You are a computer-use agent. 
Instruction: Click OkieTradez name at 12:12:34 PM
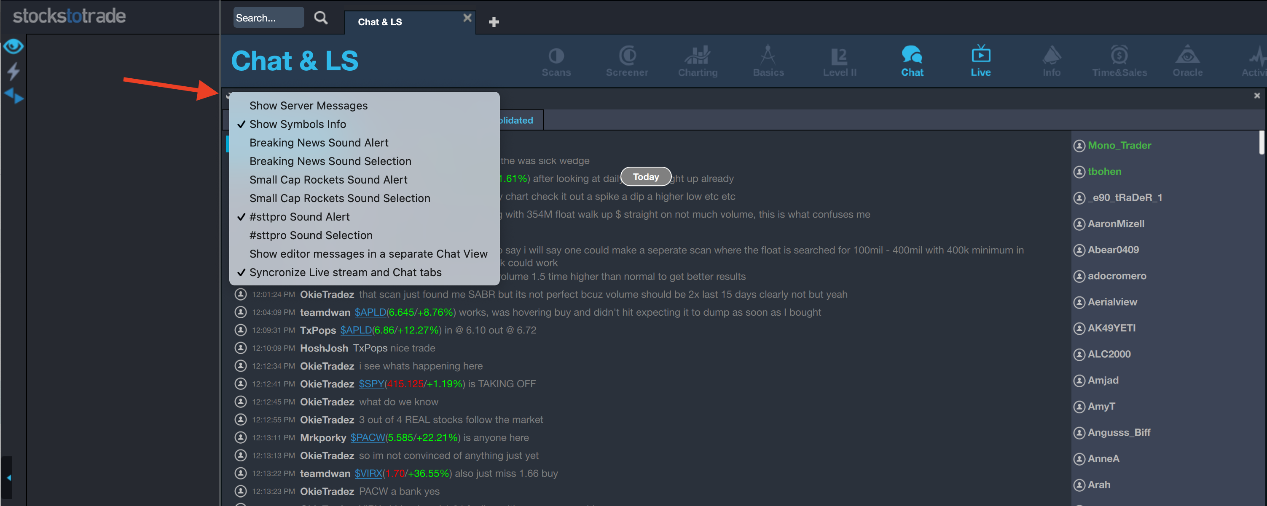coord(327,366)
